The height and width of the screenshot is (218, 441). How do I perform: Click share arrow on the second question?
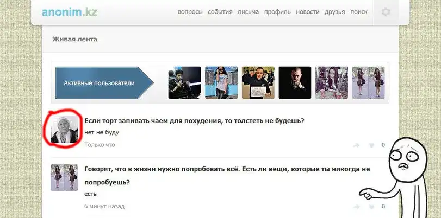357,207
